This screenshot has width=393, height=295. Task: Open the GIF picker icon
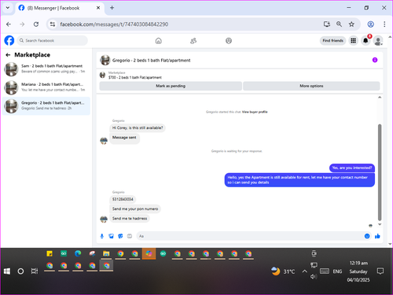pos(130,236)
